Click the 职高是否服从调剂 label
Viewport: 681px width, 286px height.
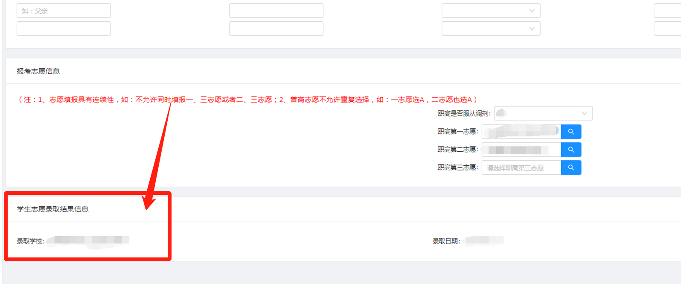[464, 113]
